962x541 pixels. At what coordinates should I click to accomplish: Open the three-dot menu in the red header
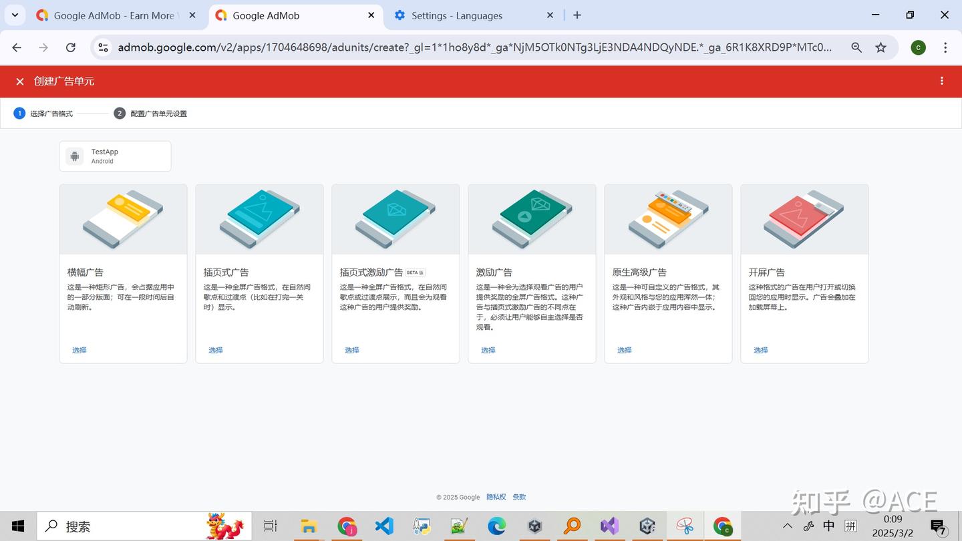coord(942,81)
